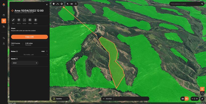The height and width of the screenshot is (104, 206).
Task: Select the rotate map mode icon
Action: (202, 93)
